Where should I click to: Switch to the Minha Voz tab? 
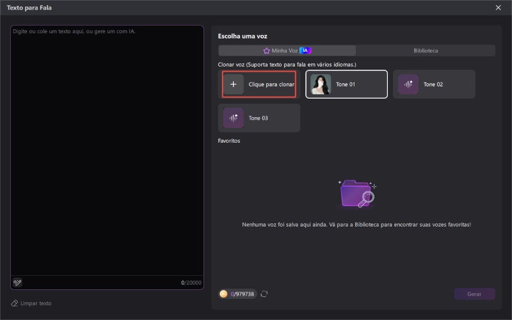click(287, 51)
